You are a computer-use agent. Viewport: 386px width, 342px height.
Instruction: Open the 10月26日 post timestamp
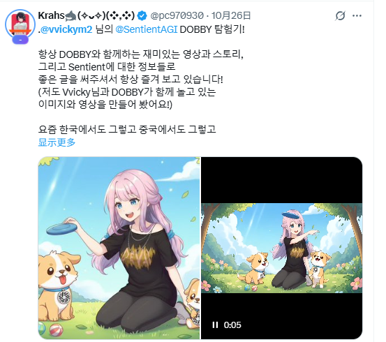[231, 16]
